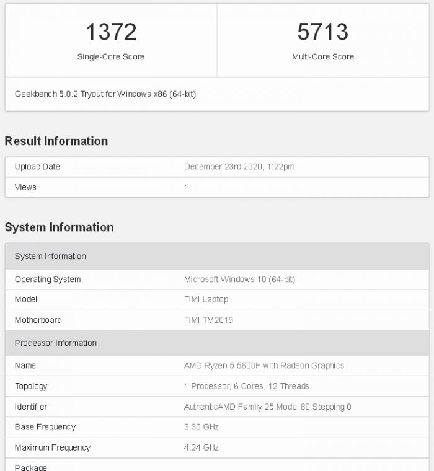Click the Result Information heading
The width and height of the screenshot is (434, 471).
pos(56,141)
